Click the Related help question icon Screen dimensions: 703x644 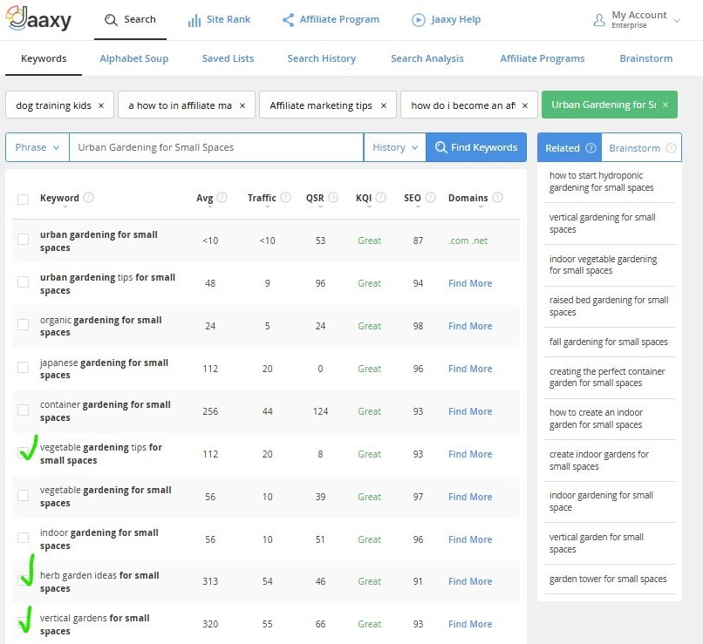click(x=591, y=148)
